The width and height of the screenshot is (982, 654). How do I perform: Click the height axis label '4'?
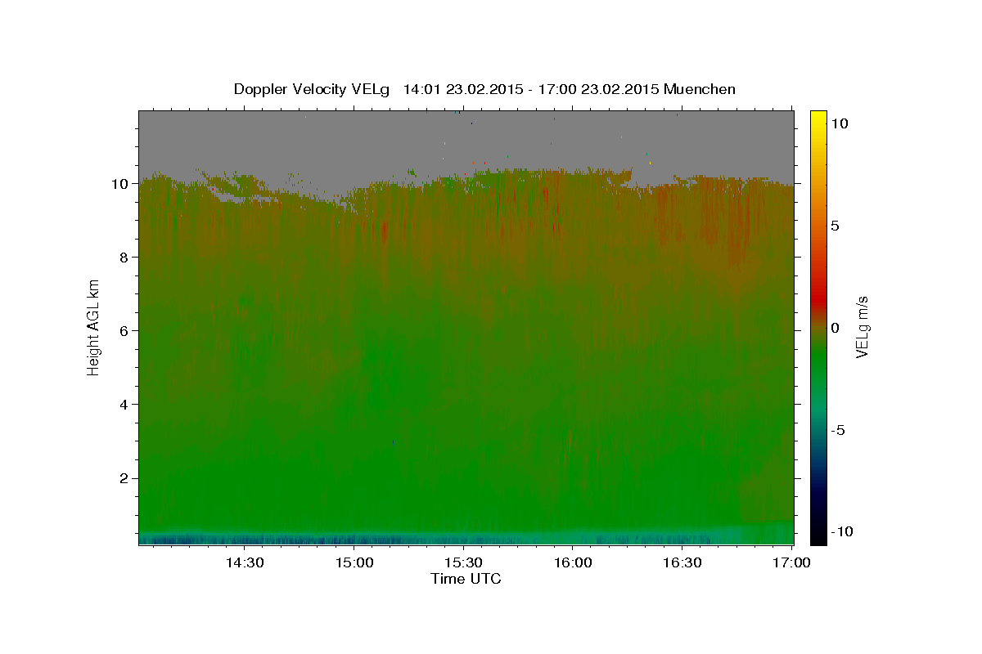tap(125, 405)
